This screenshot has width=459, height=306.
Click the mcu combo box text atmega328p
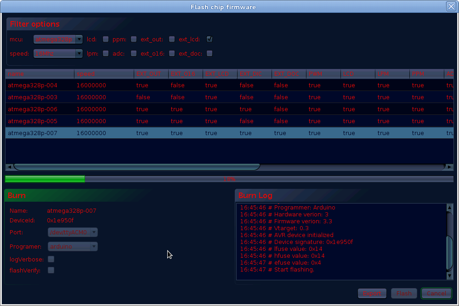tap(54, 39)
